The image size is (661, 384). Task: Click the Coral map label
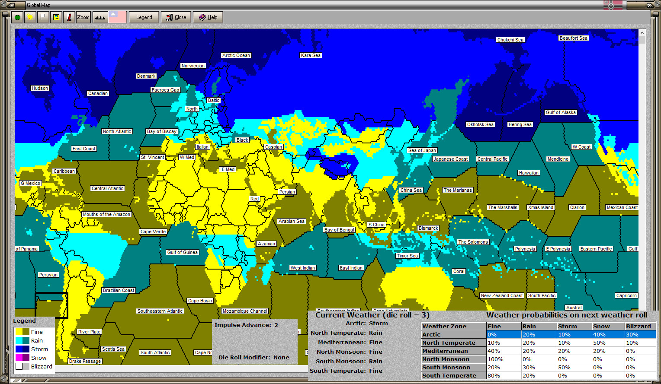click(x=459, y=271)
